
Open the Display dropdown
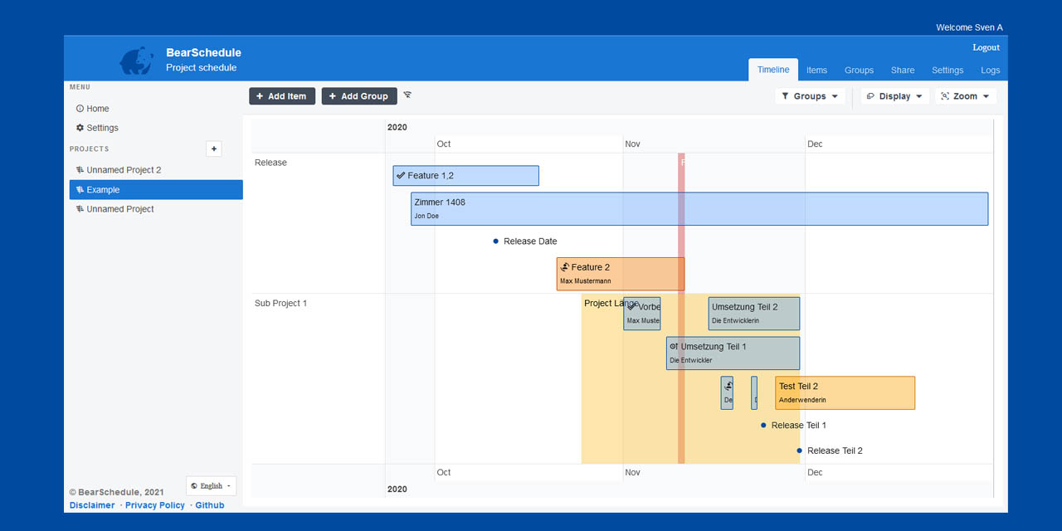894,96
